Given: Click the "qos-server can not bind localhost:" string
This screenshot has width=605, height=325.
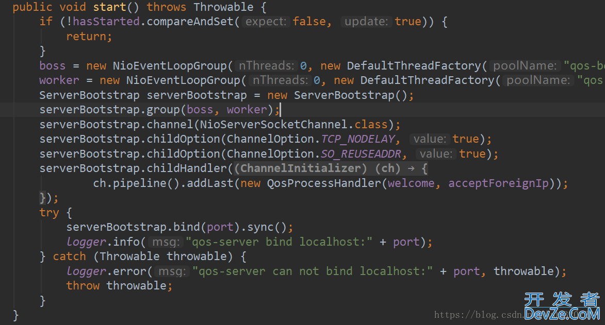Looking at the screenshot, I should (313, 271).
